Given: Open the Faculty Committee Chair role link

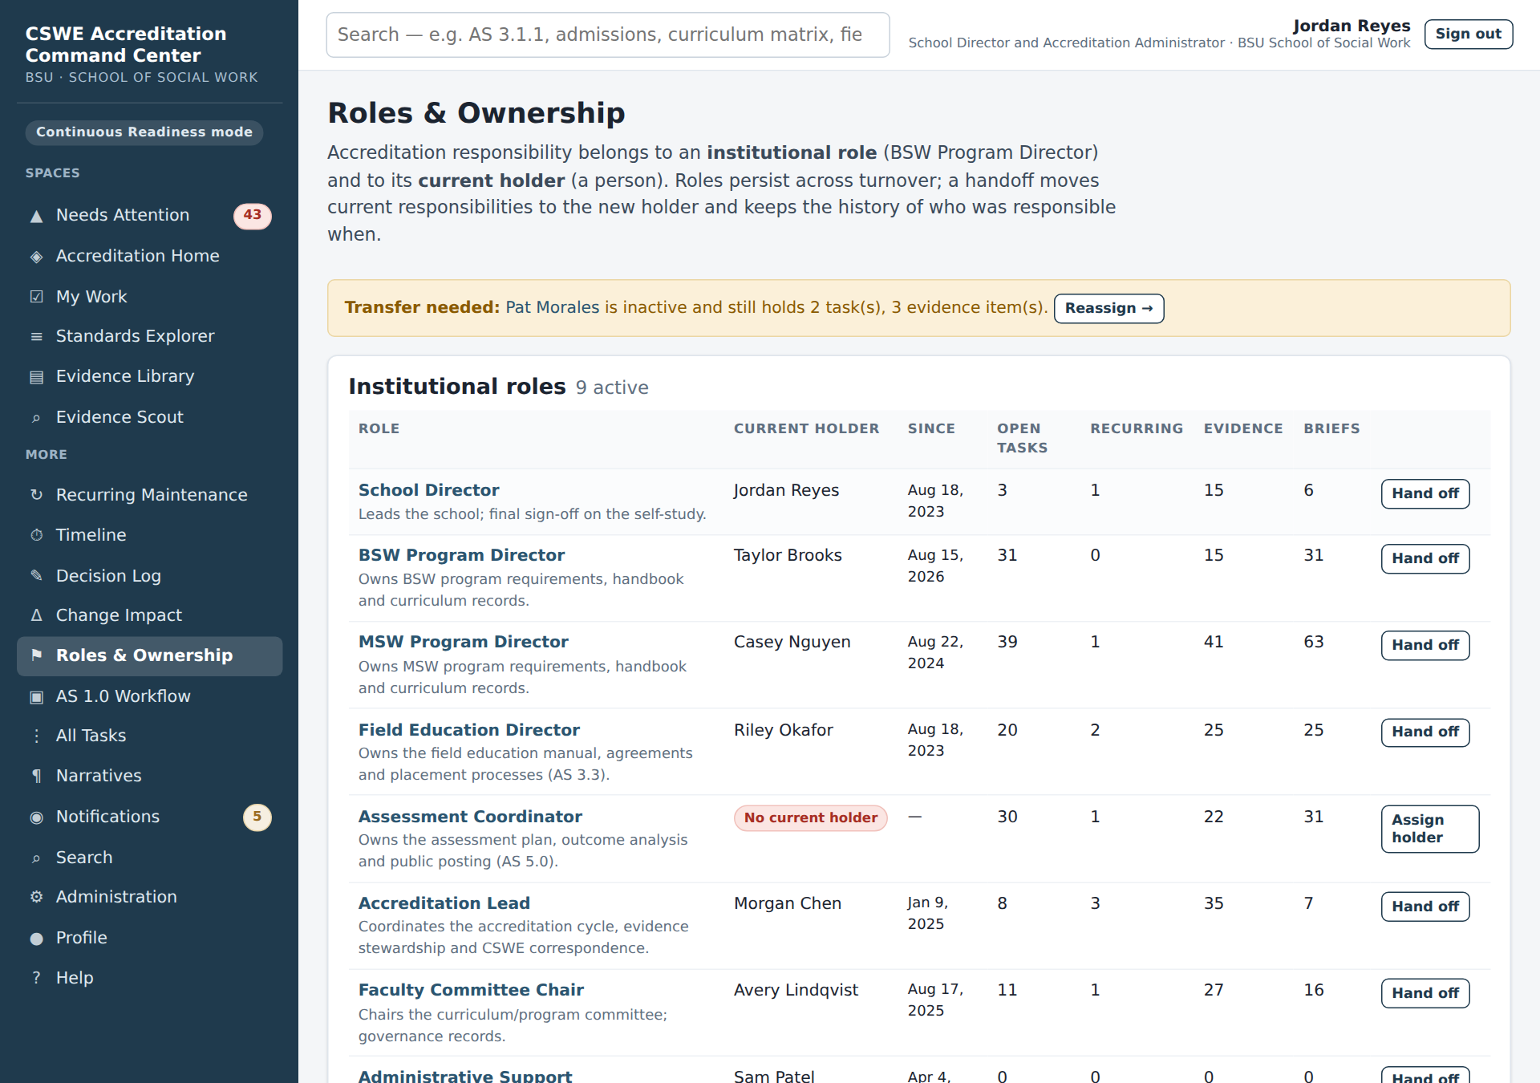Looking at the screenshot, I should click(x=471, y=990).
